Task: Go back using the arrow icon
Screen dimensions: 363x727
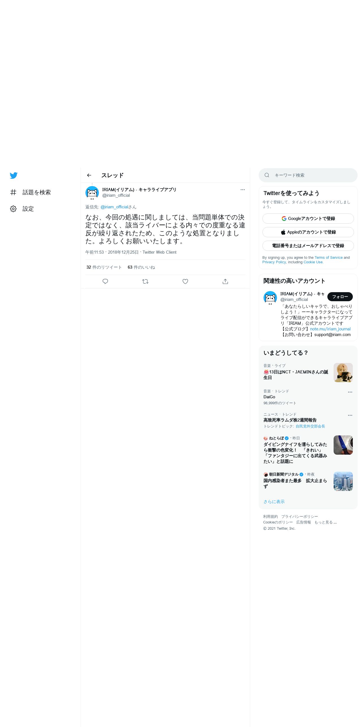Action: [89, 175]
